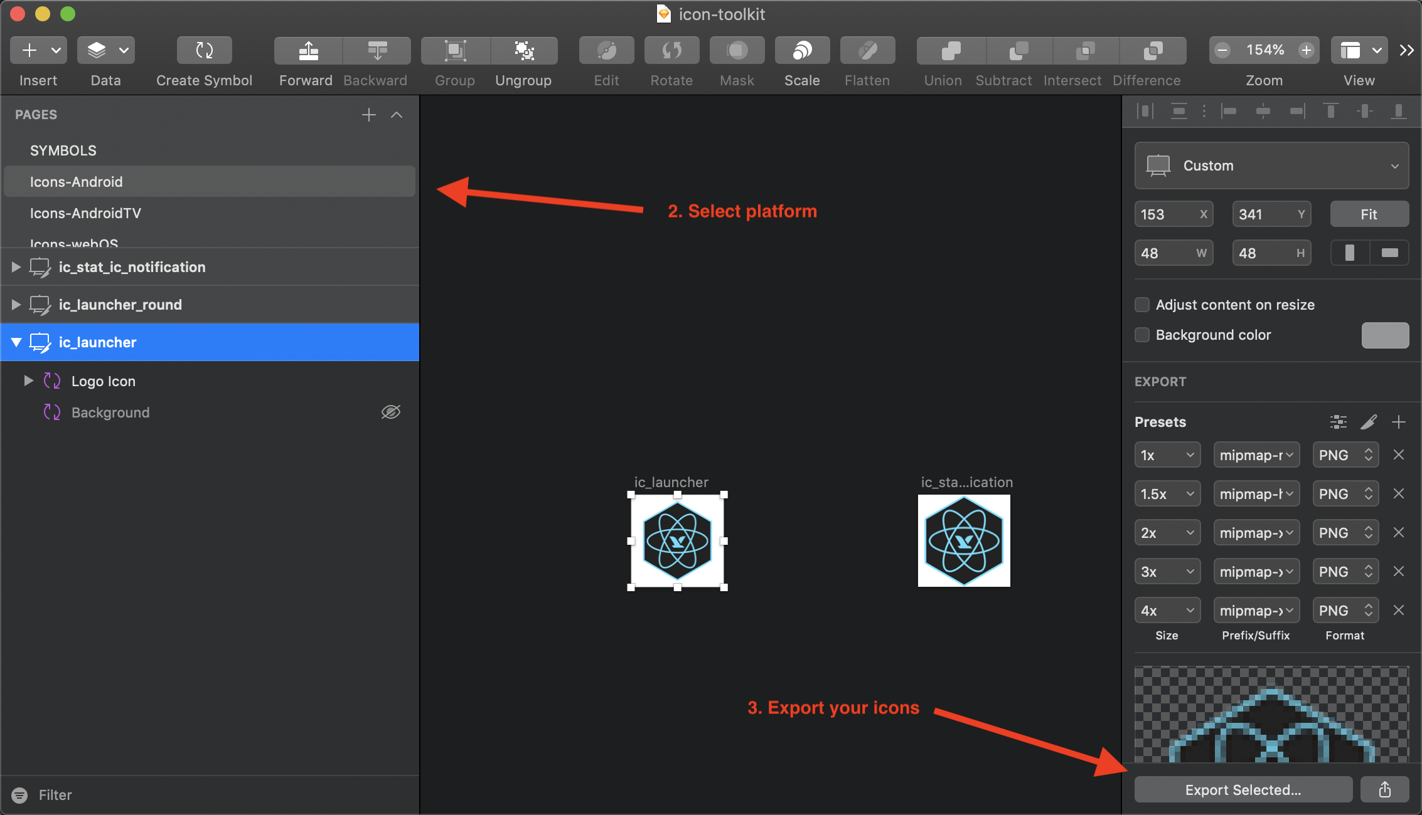Open the View dropdown arrow
The height and width of the screenshot is (815, 1422).
pyautogui.click(x=1377, y=50)
